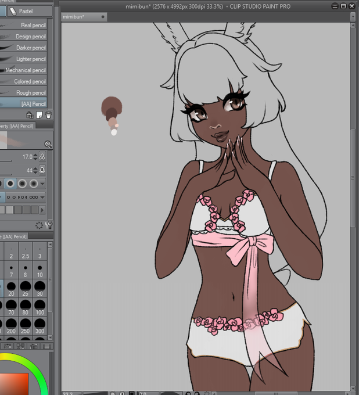The height and width of the screenshot is (395, 359).
Task: Select the Lighter pencil sub tool
Action: (23, 59)
